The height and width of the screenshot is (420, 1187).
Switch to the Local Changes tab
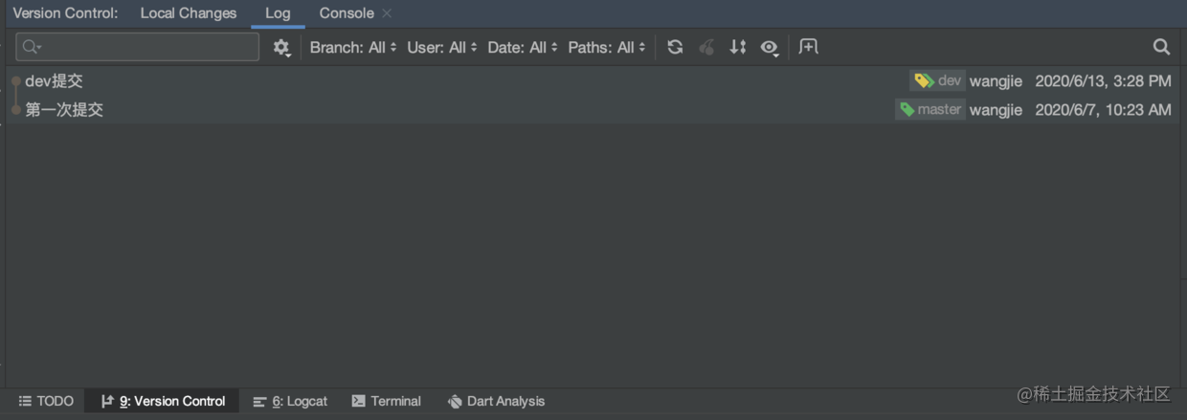coord(189,13)
